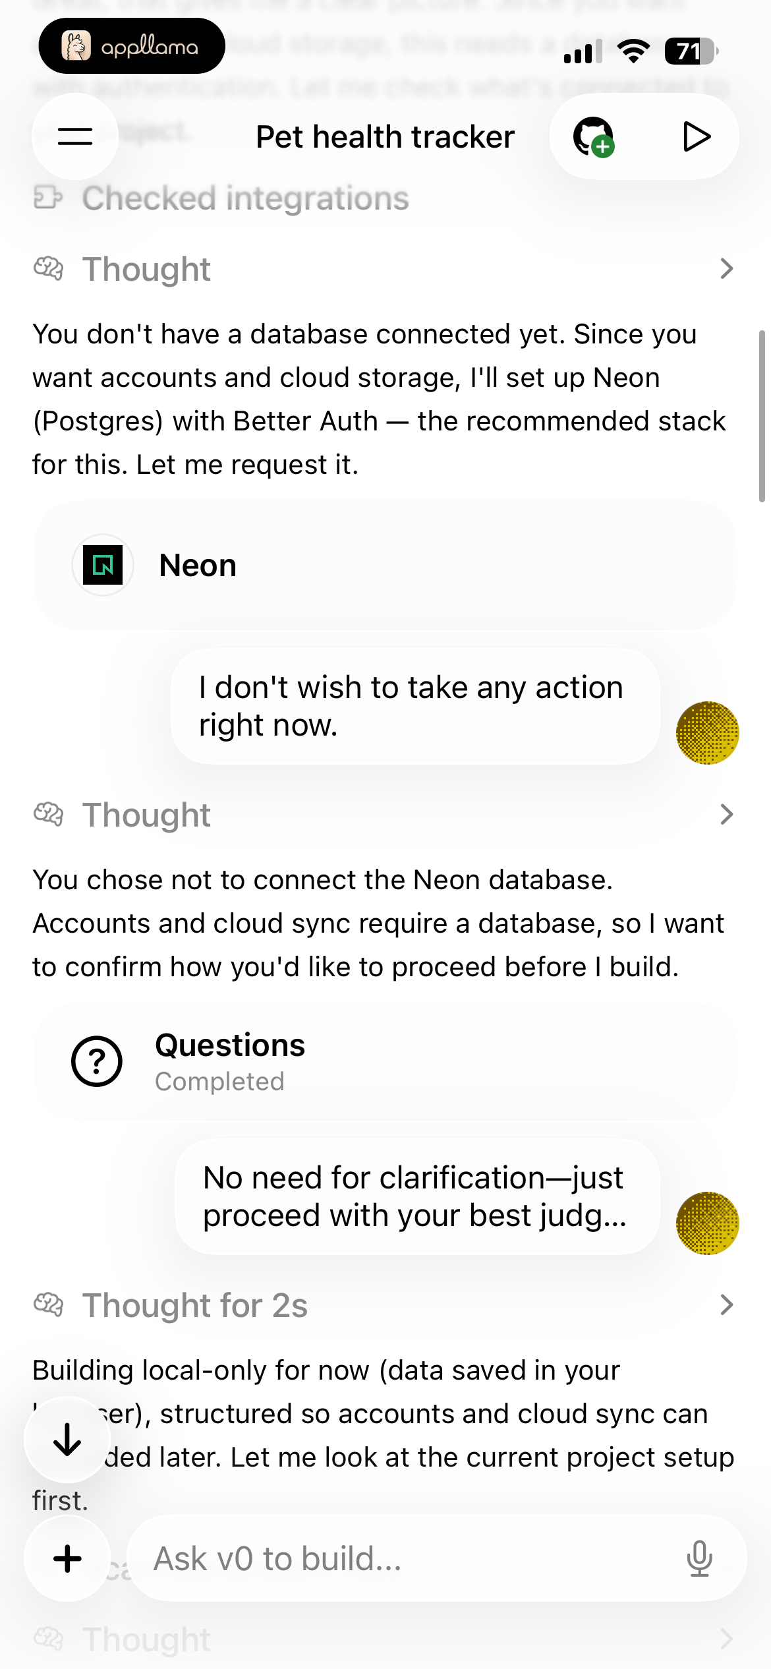Expand the Thought after declining action

tap(726, 814)
